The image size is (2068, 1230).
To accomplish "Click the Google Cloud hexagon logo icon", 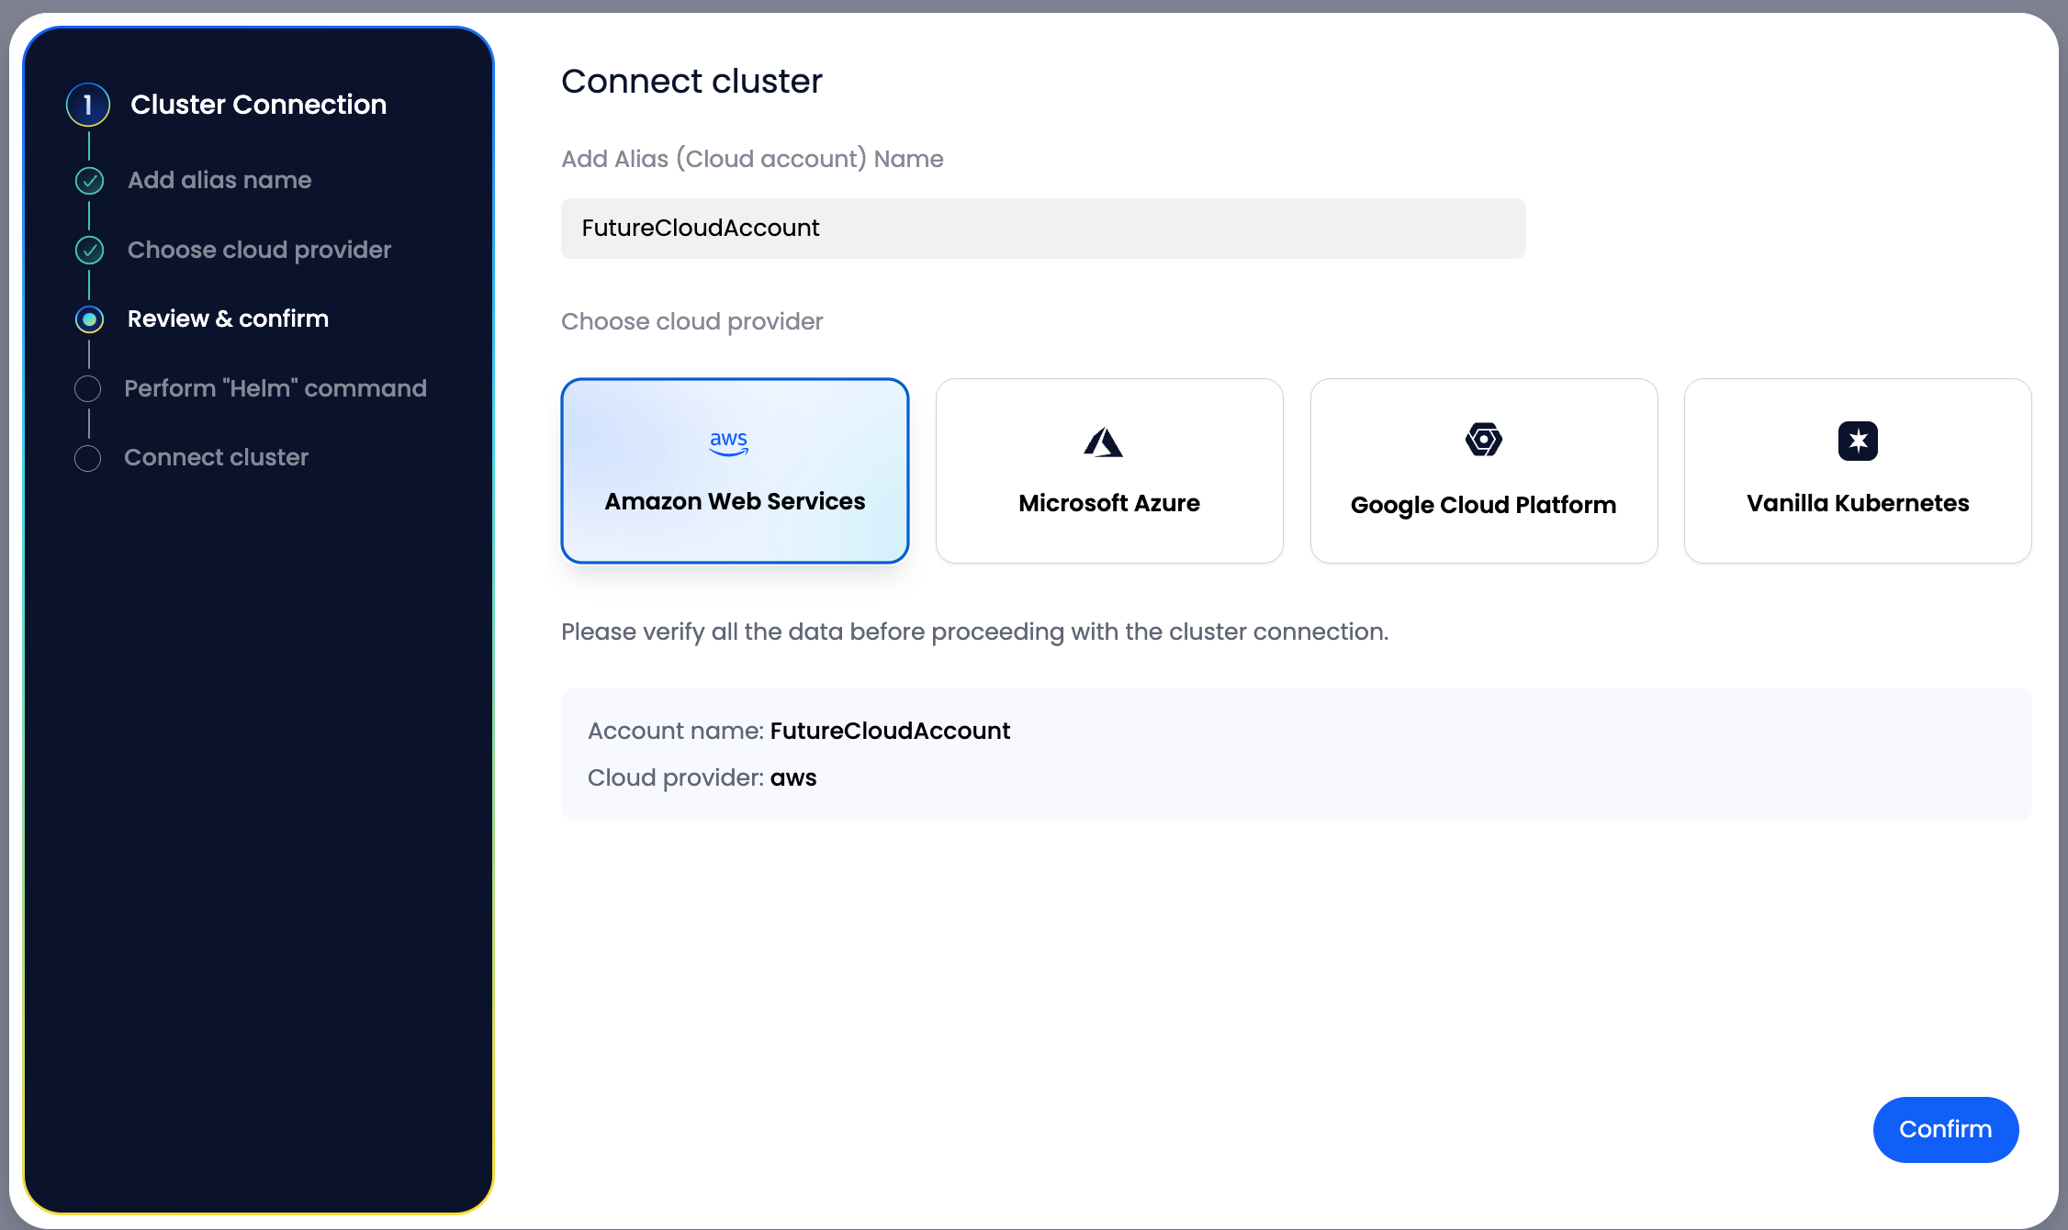I will pos(1484,440).
